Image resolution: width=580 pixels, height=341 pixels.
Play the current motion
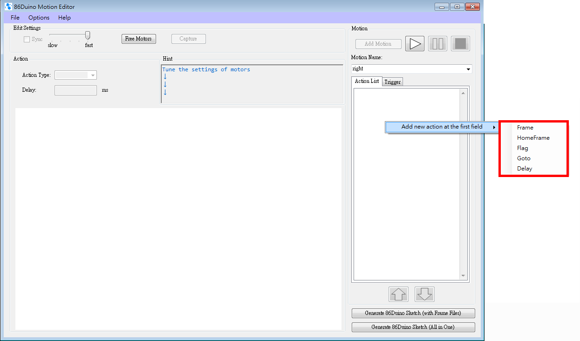click(x=415, y=44)
